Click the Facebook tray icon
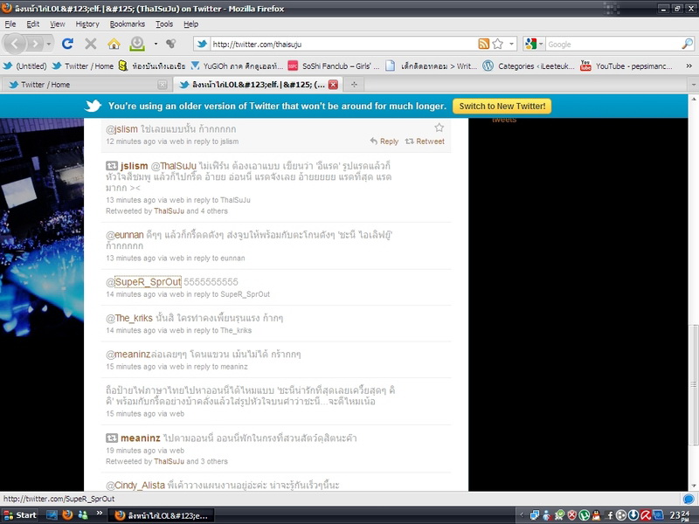 pos(609,515)
